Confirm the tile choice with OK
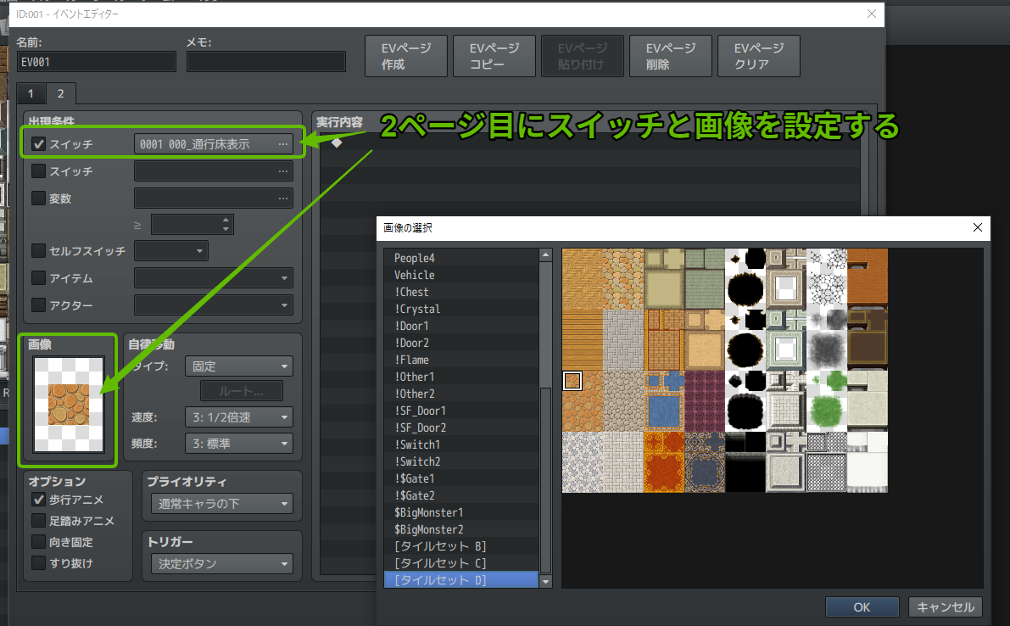The image size is (1010, 626). [862, 606]
